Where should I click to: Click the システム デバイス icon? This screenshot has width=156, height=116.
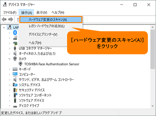click(15, 85)
